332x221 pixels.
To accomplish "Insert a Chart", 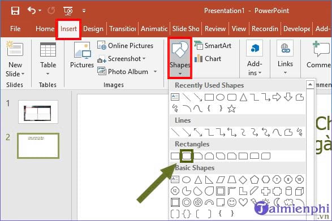I will pyautogui.click(x=208, y=59).
